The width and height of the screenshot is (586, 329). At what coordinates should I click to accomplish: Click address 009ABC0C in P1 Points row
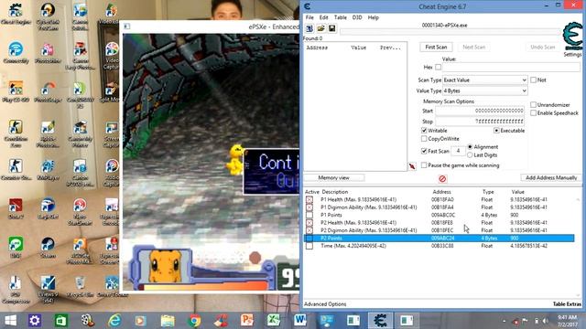(x=443, y=216)
